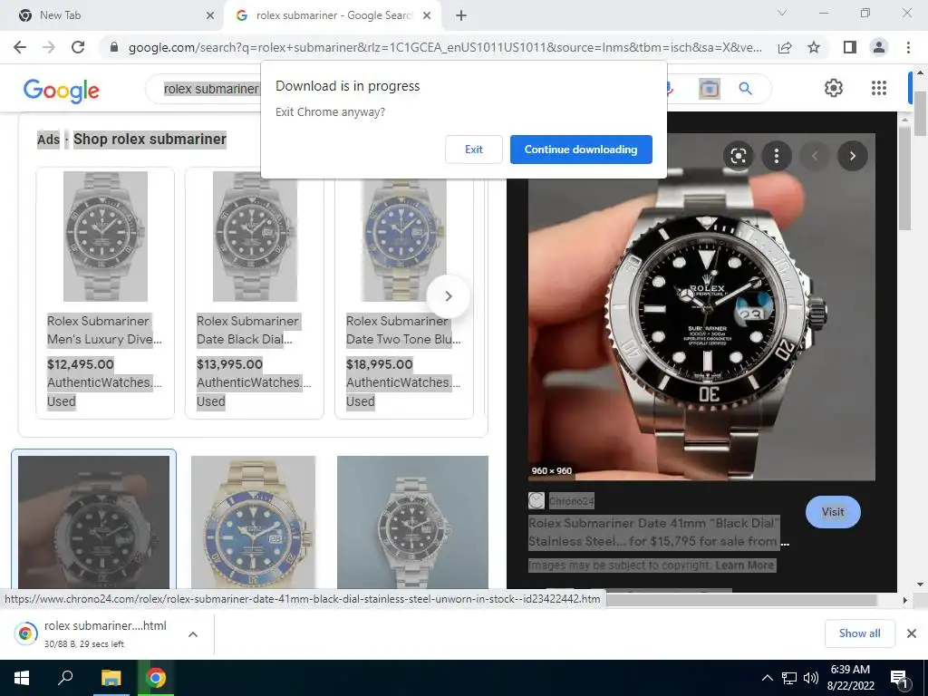Screen dimensions: 928x696
Task: Show next image in preview panel
Action: (x=852, y=156)
